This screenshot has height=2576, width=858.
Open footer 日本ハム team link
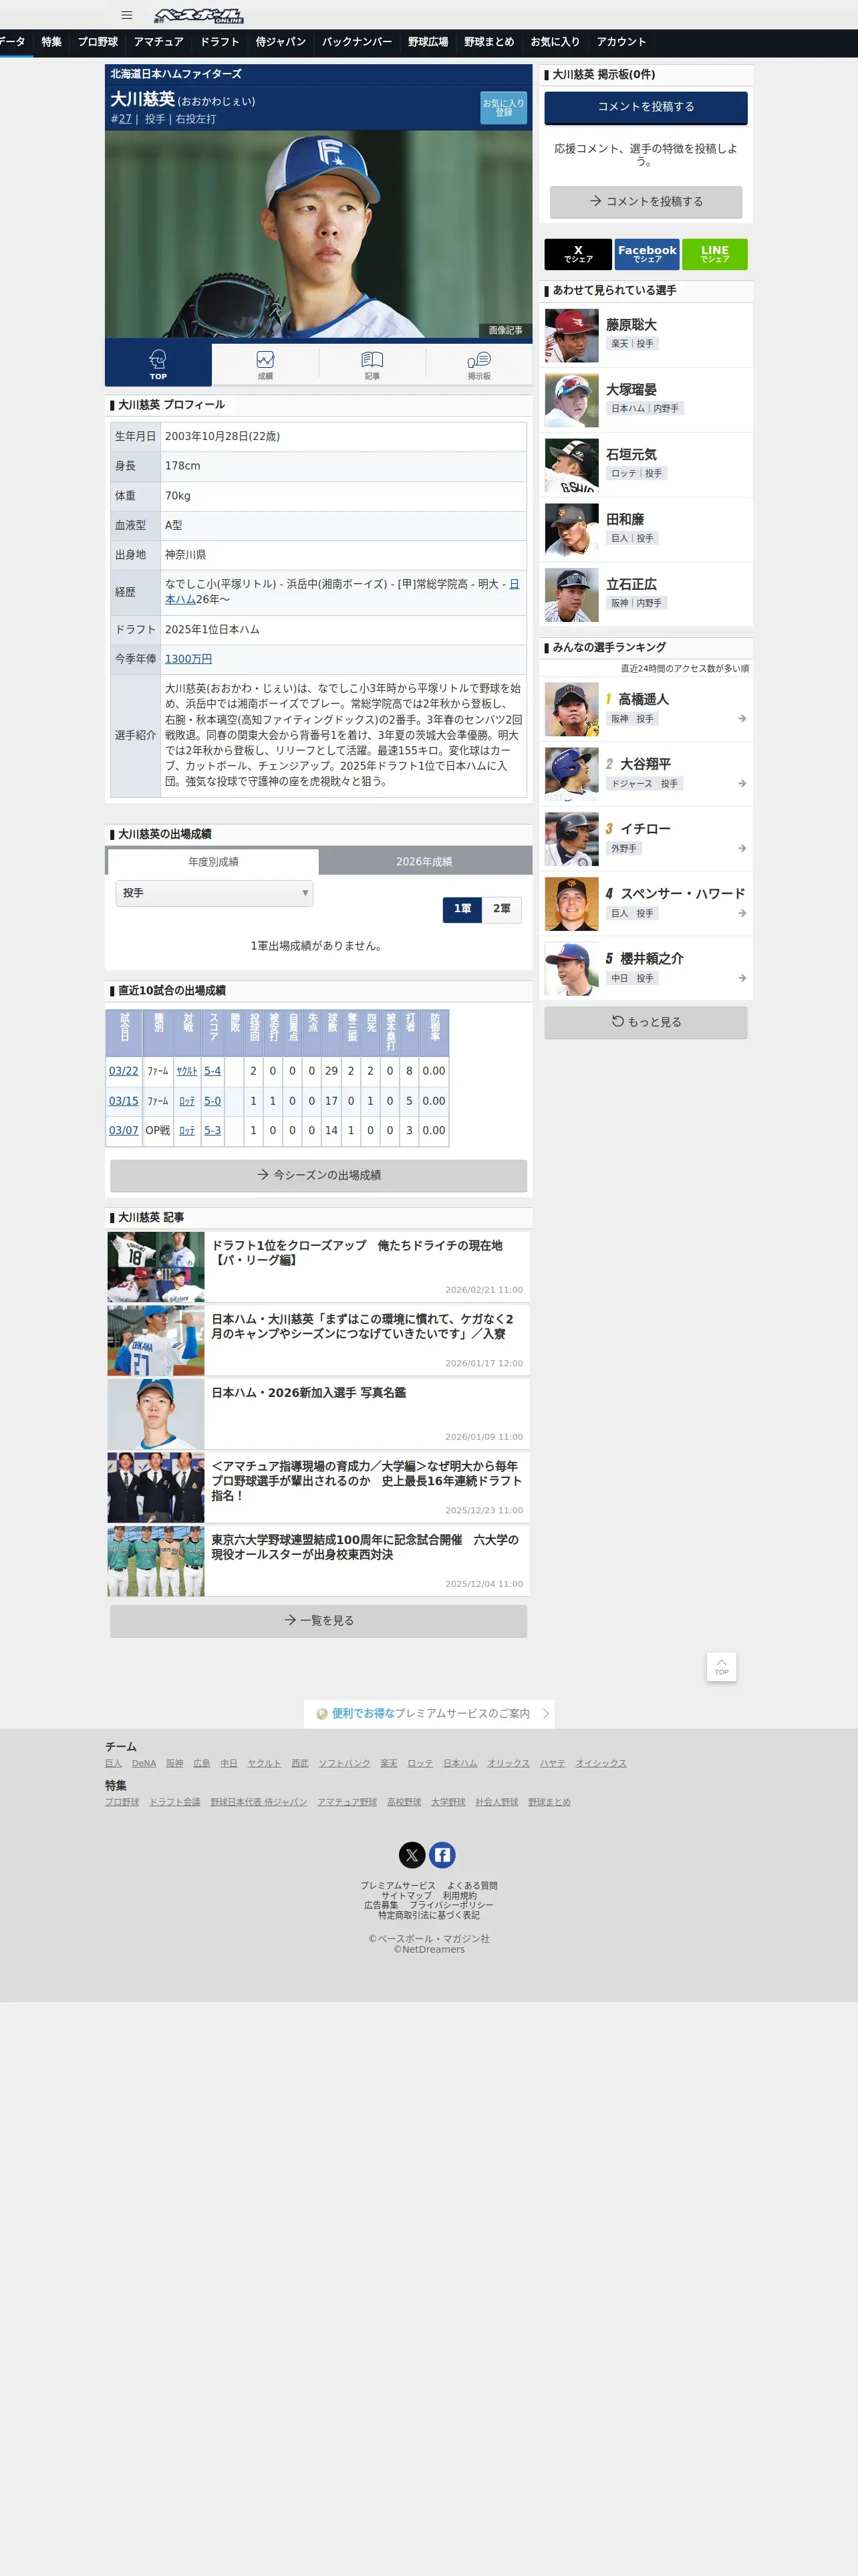[460, 1763]
